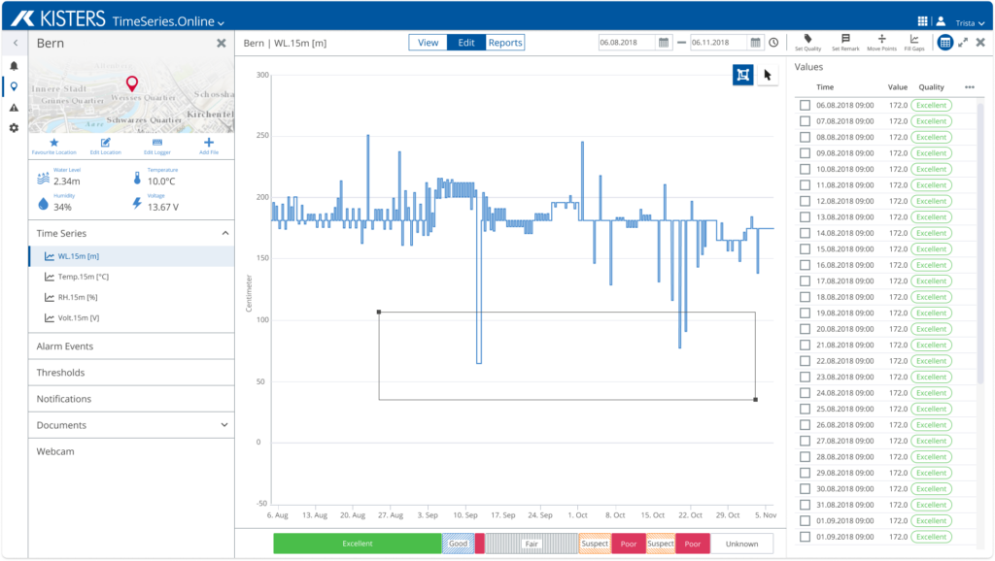Image resolution: width=995 pixels, height=561 pixels.
Task: Click the Favourite Location star
Action: (53, 144)
